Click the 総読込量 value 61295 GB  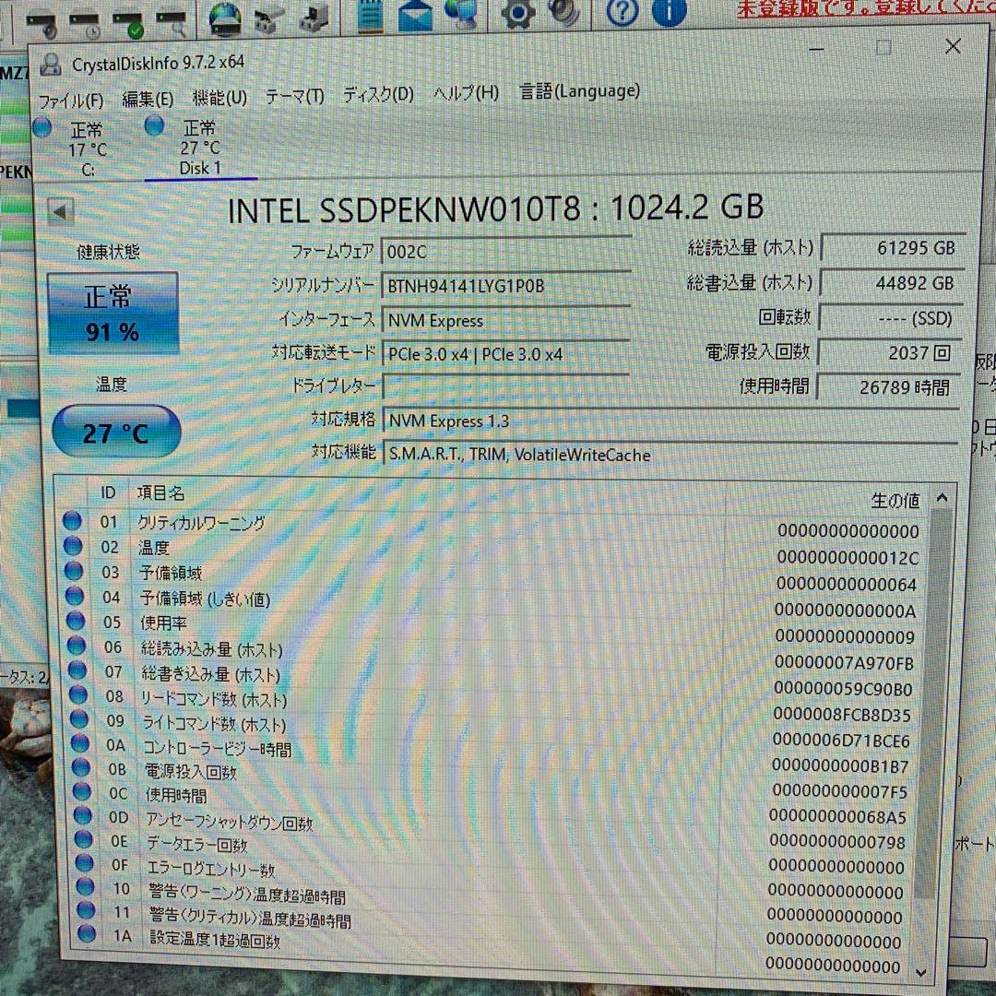point(892,248)
